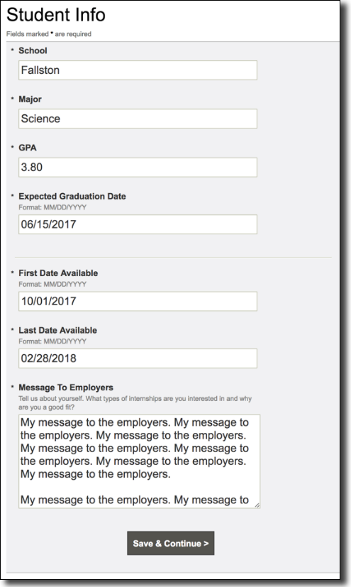Click the Expected Graduation Date label
The width and height of the screenshot is (351, 587).
(72, 197)
